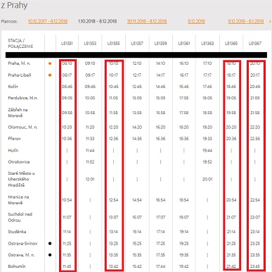Select train column header LE1351

click(67, 44)
